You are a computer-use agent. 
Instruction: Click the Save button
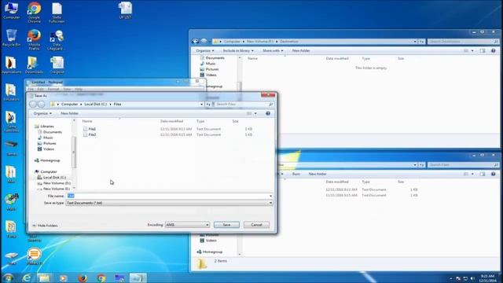click(226, 225)
